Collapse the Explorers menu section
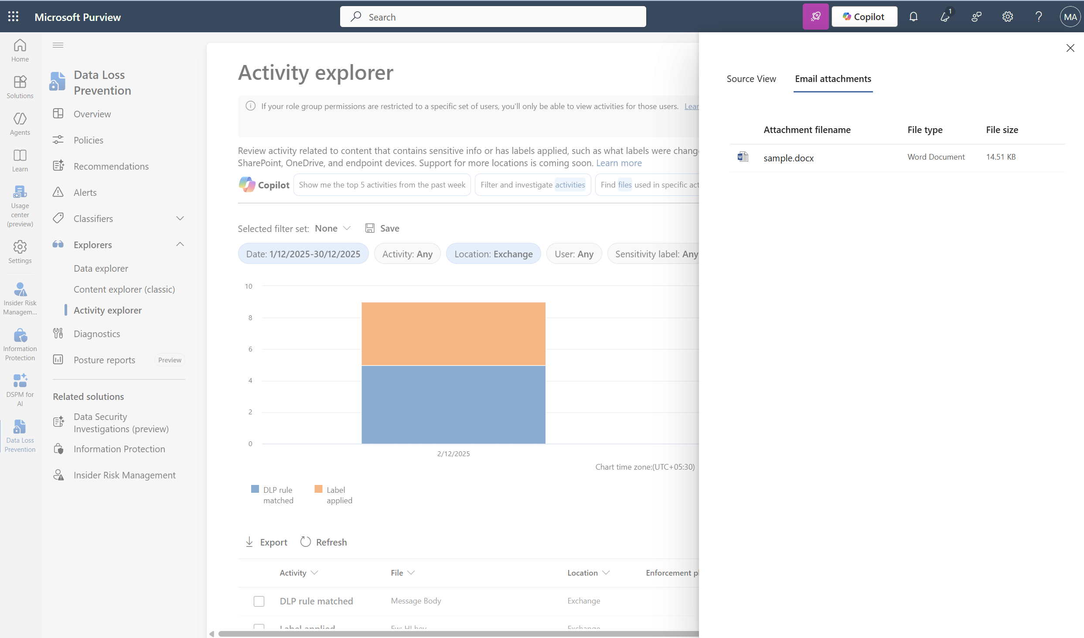The width and height of the screenshot is (1084, 638). click(180, 245)
